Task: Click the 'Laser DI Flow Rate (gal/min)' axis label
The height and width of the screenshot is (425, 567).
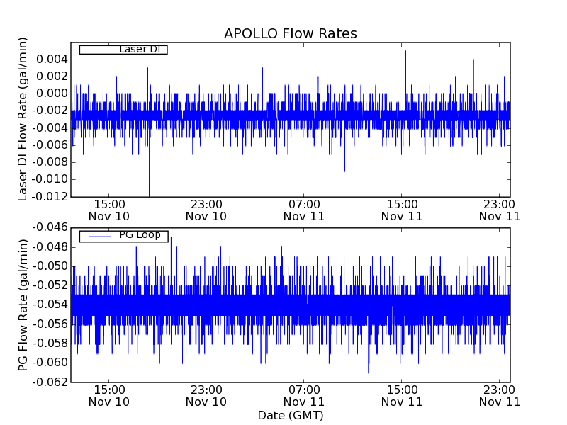Action: click(x=23, y=119)
